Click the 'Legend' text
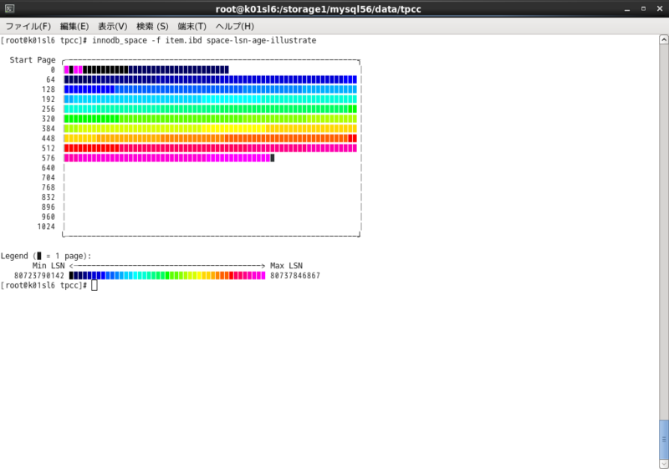 [x=14, y=257]
